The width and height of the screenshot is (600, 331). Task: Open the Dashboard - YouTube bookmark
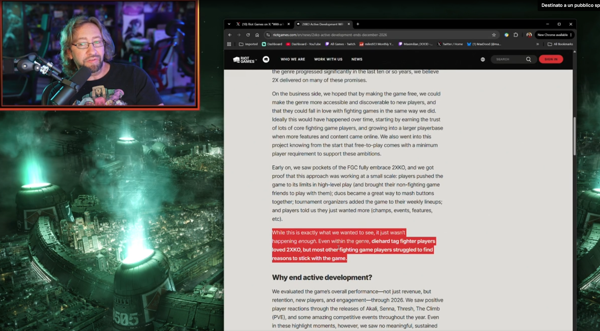(x=303, y=44)
